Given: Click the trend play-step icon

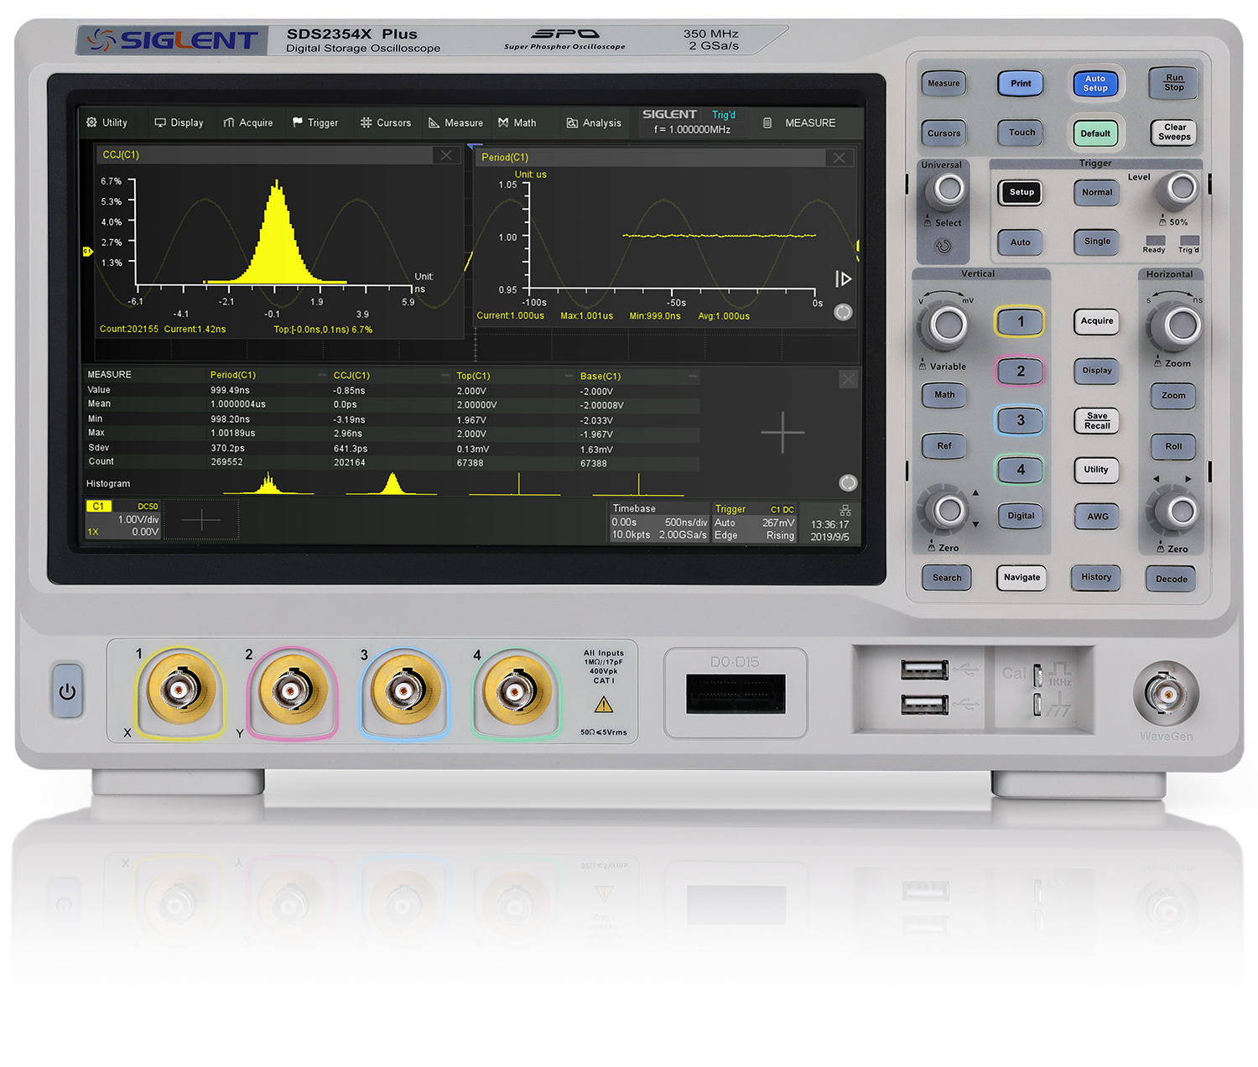Looking at the screenshot, I should (x=843, y=279).
